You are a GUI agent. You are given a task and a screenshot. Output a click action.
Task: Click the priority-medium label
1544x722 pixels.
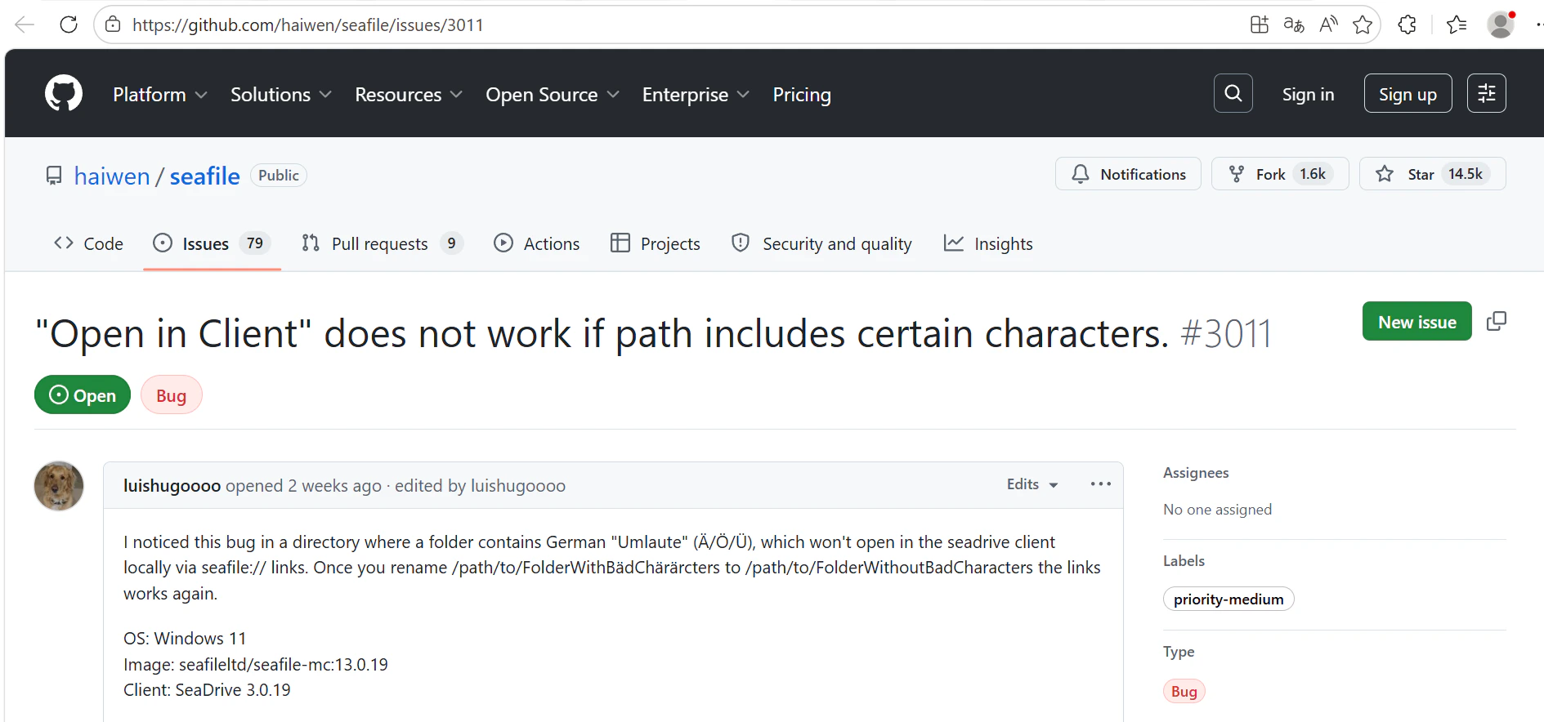tap(1228, 599)
